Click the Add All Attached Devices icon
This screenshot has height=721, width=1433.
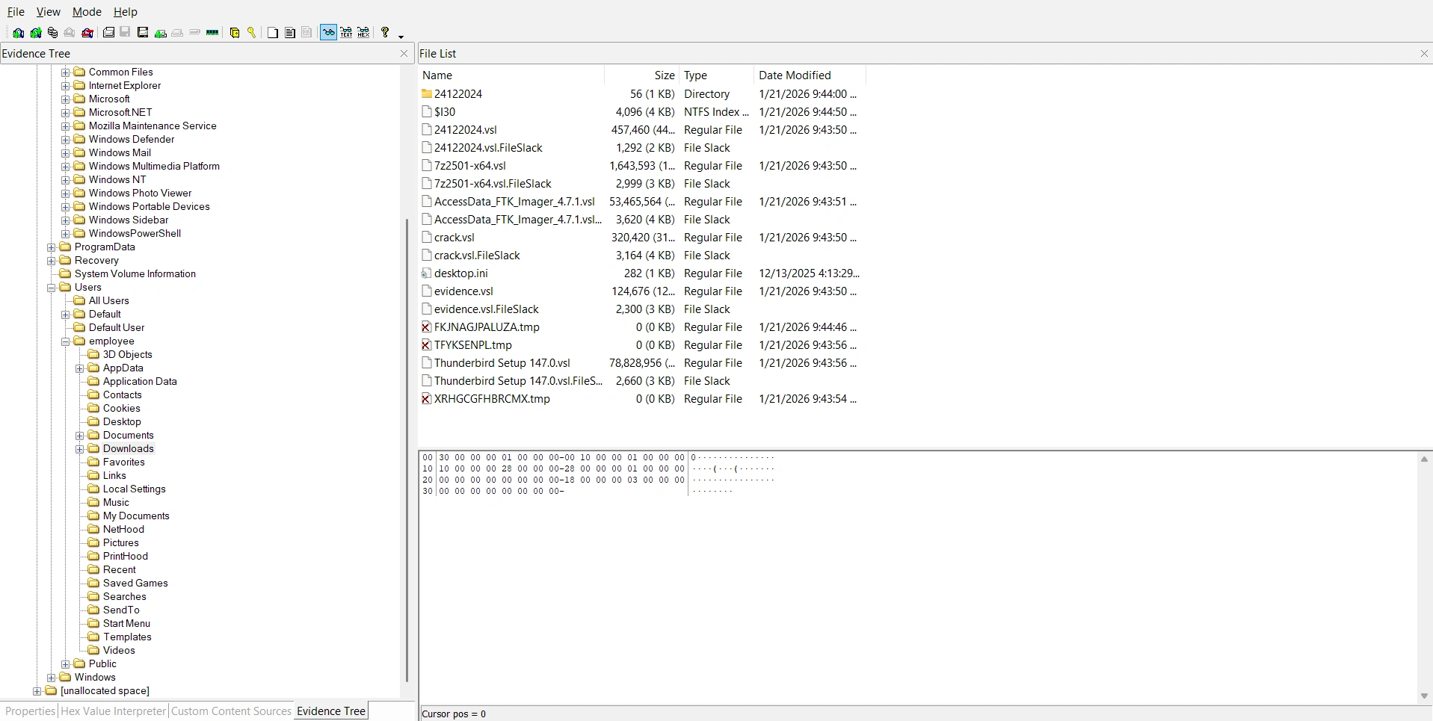point(35,32)
